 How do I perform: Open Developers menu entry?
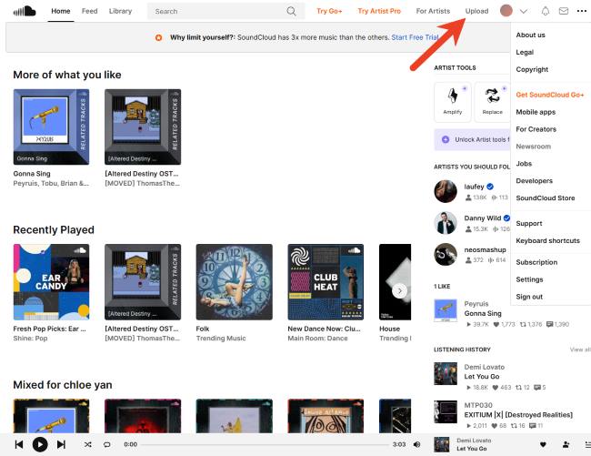coord(534,180)
